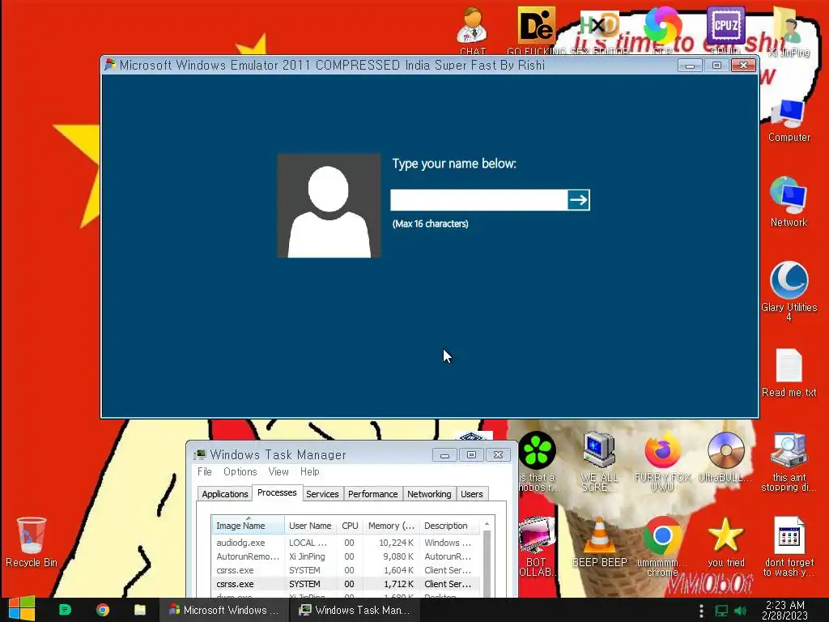This screenshot has width=829, height=622.
Task: Switch to the Services tab
Action: point(322,494)
